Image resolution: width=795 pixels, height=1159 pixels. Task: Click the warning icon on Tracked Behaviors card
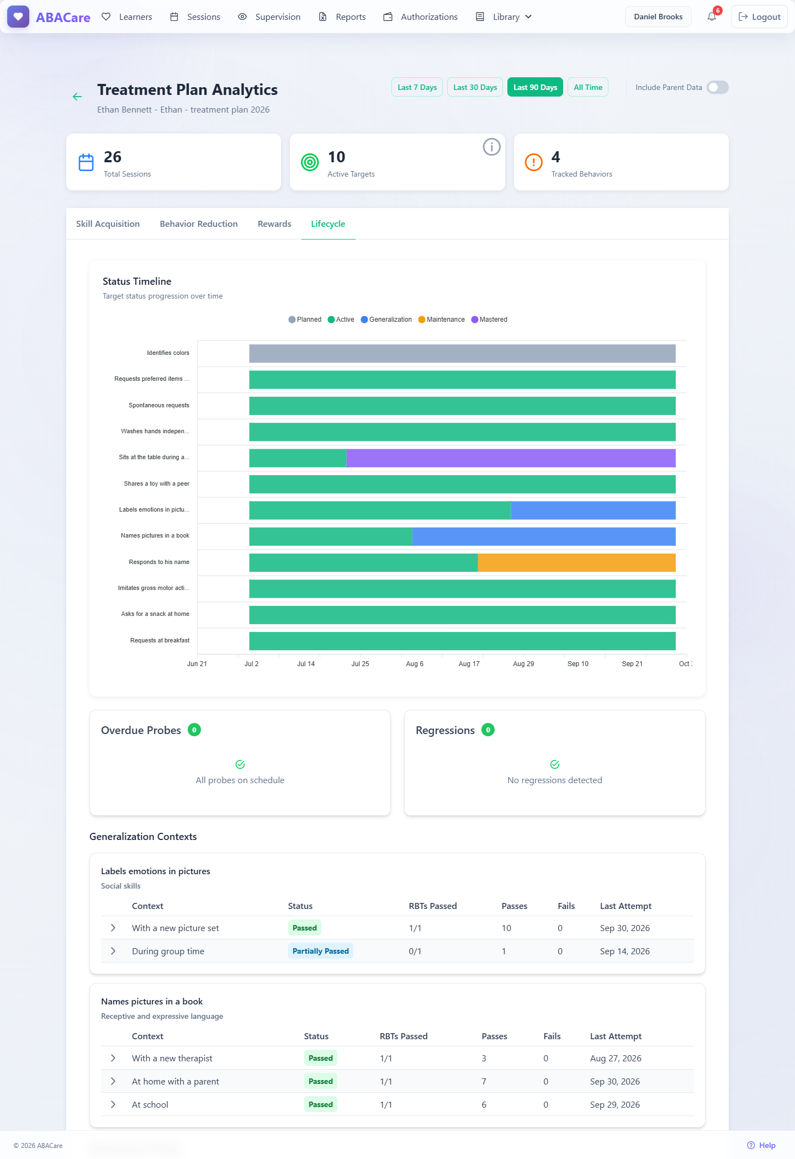click(x=533, y=162)
